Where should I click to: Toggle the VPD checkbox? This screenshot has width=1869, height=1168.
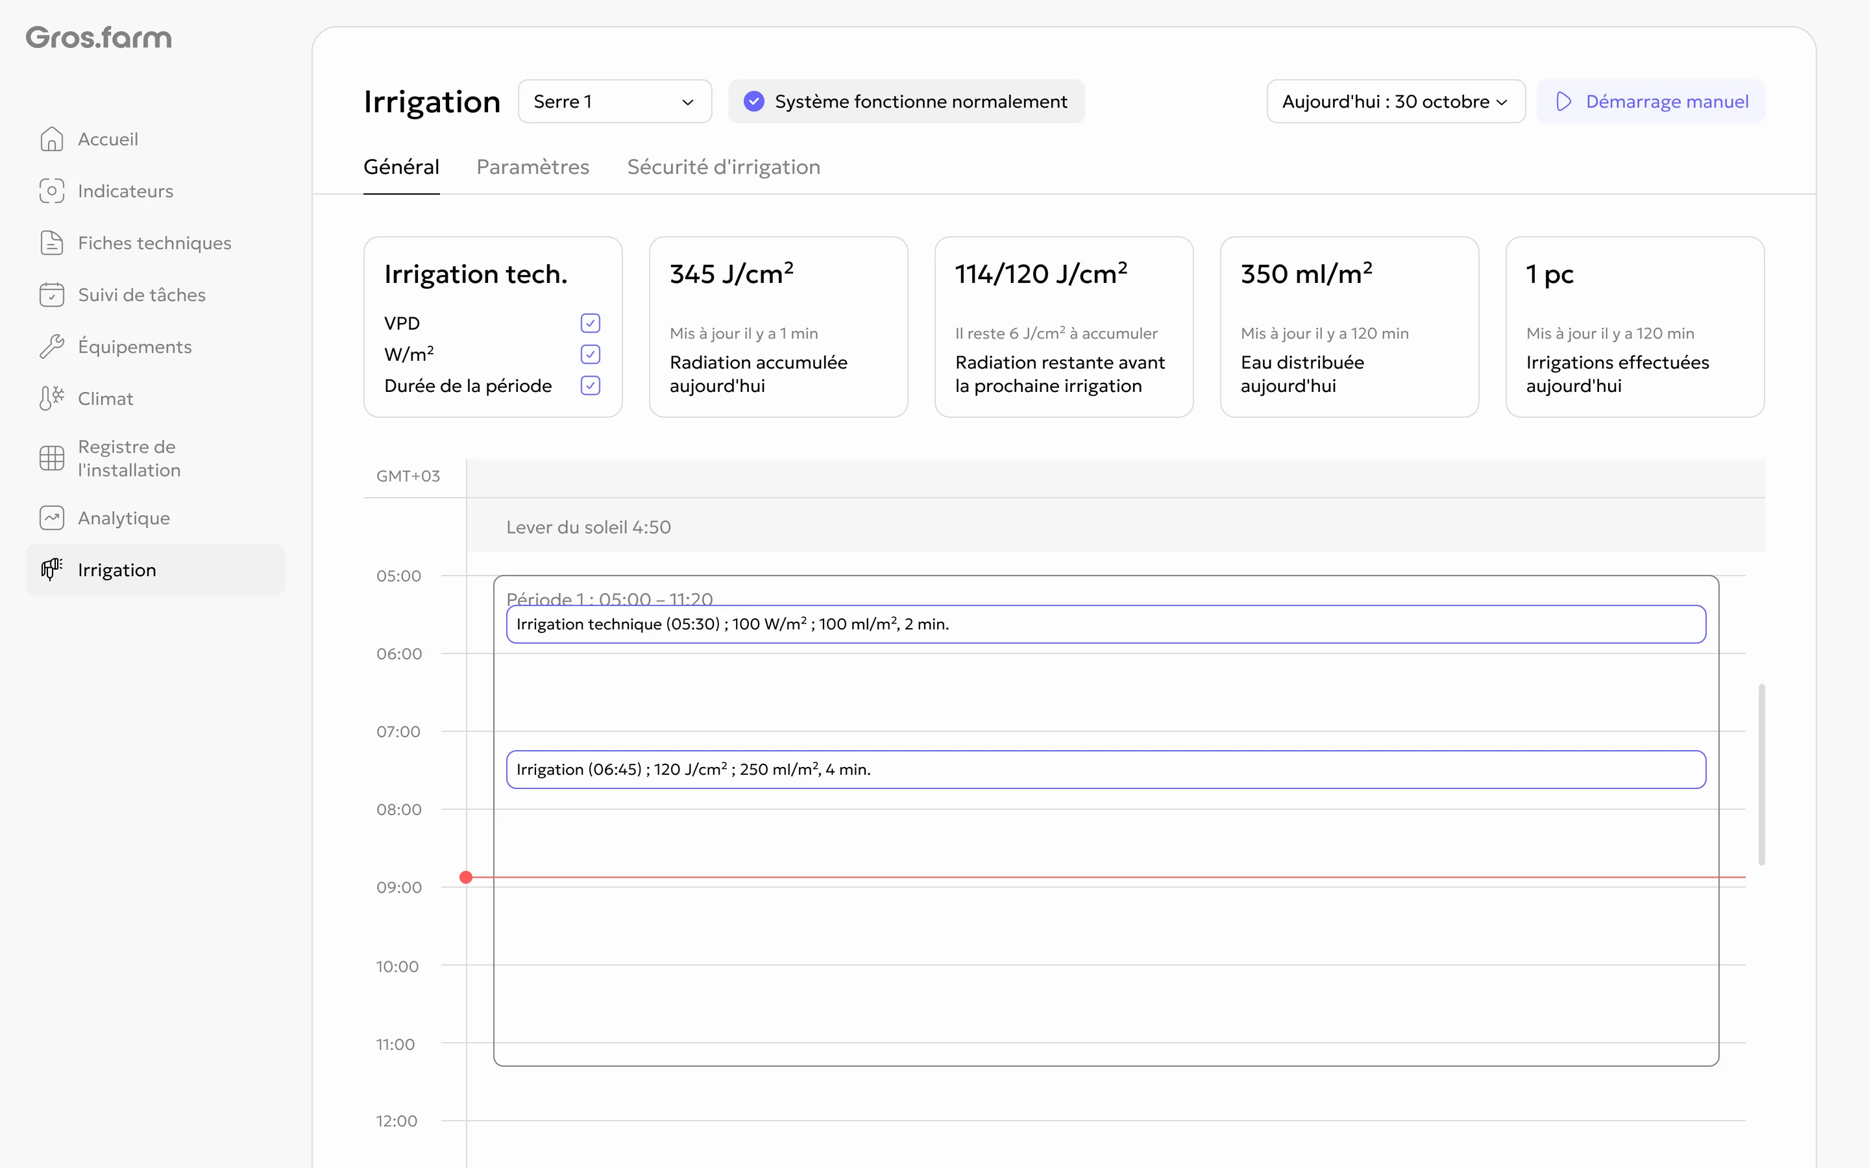pyautogui.click(x=590, y=323)
